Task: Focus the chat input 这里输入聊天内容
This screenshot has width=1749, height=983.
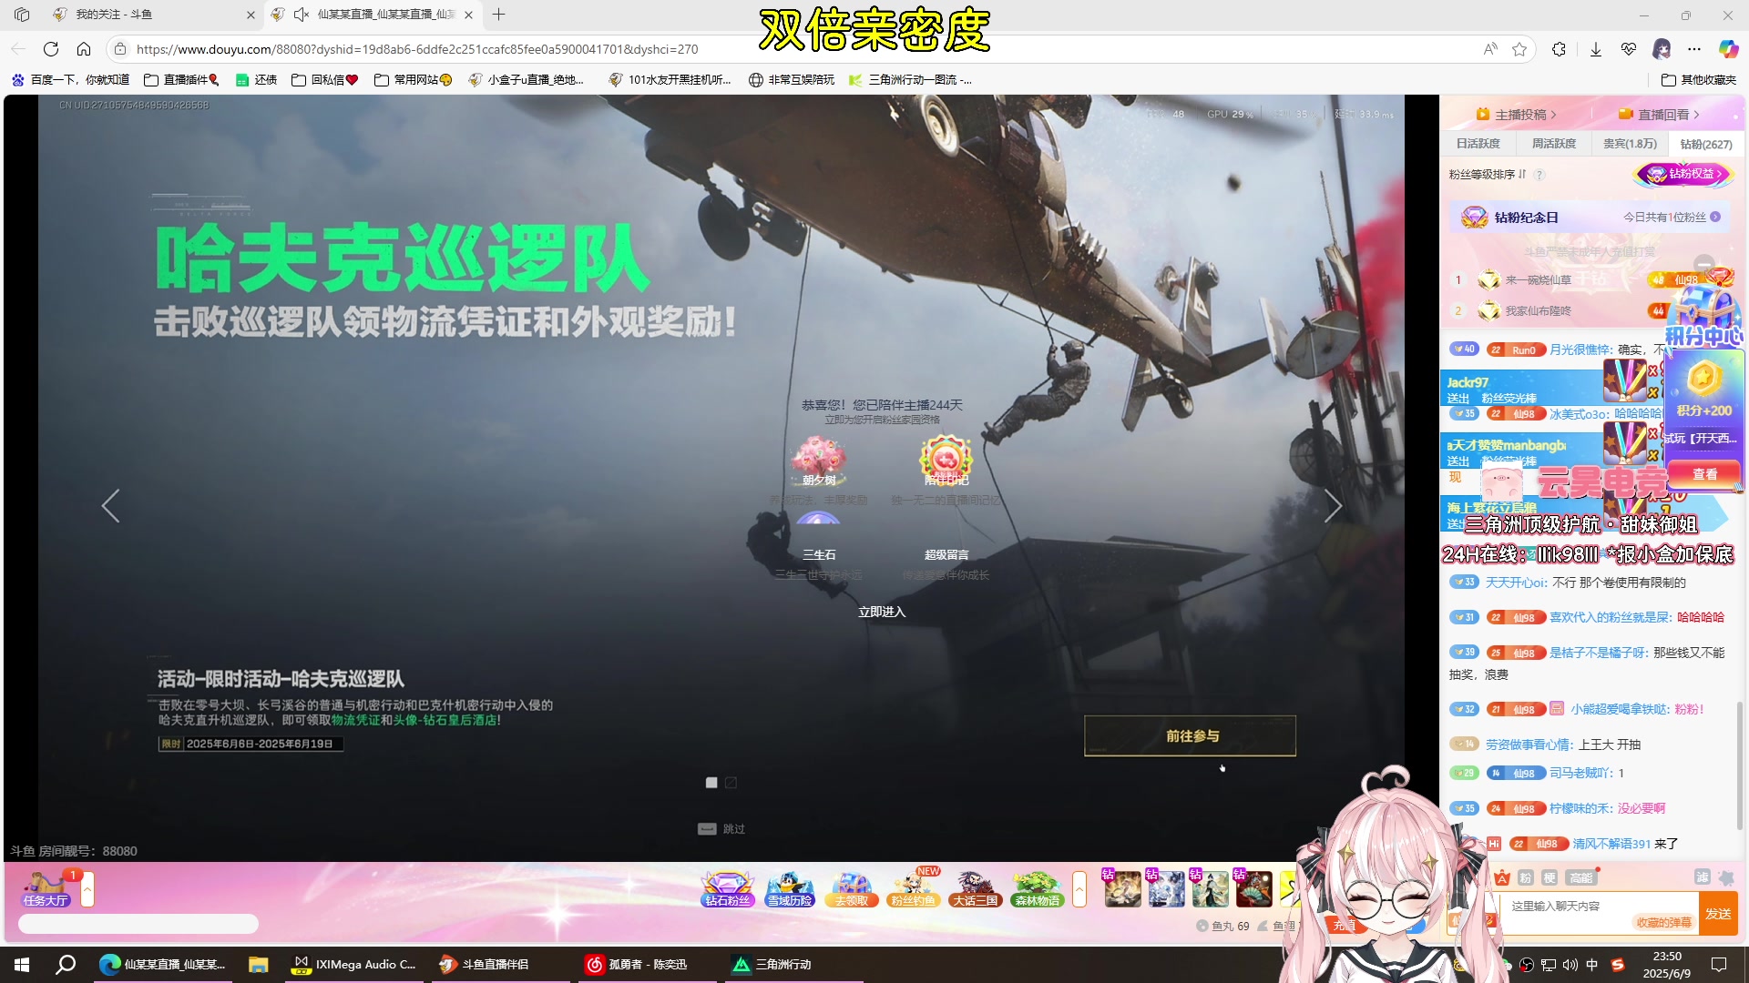Action: point(1598,913)
